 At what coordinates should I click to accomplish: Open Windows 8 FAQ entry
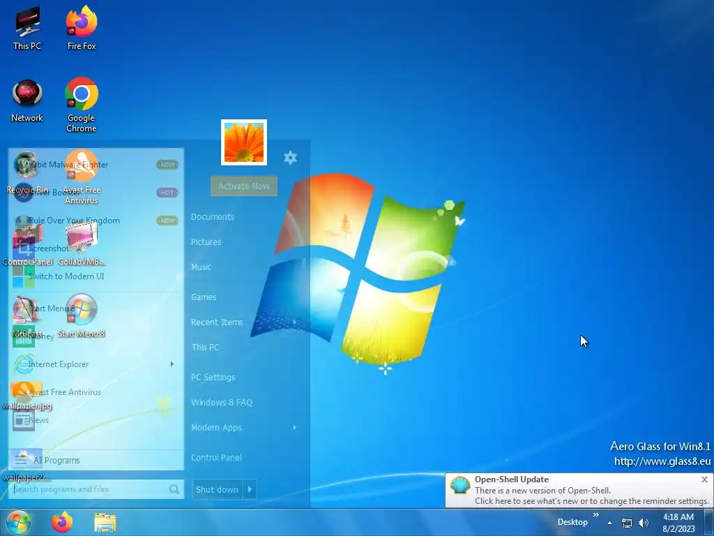tap(221, 403)
